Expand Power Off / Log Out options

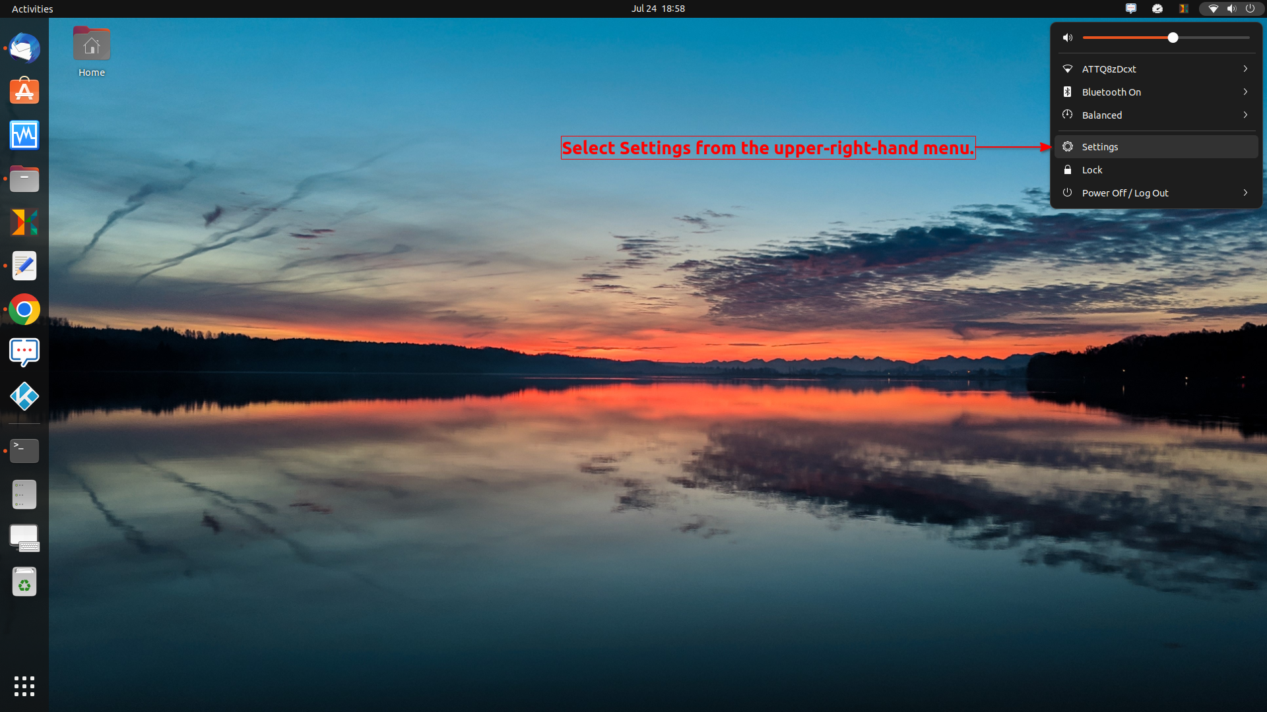point(1245,193)
